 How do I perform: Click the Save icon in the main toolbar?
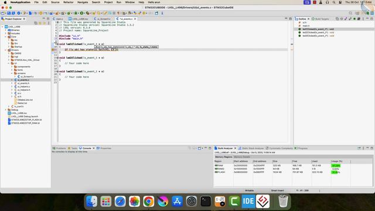click(x=9, y=13)
